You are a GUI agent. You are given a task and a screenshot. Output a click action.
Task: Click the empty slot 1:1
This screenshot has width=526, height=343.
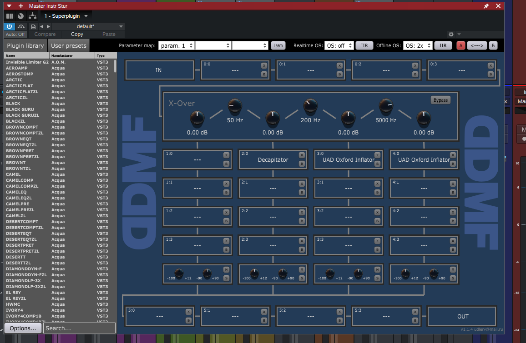tap(197, 188)
